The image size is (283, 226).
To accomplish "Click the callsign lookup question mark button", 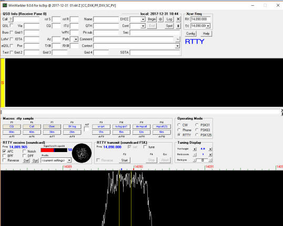I will [11, 19].
